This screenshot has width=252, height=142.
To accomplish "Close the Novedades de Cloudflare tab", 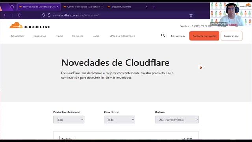I will coord(58,7).
